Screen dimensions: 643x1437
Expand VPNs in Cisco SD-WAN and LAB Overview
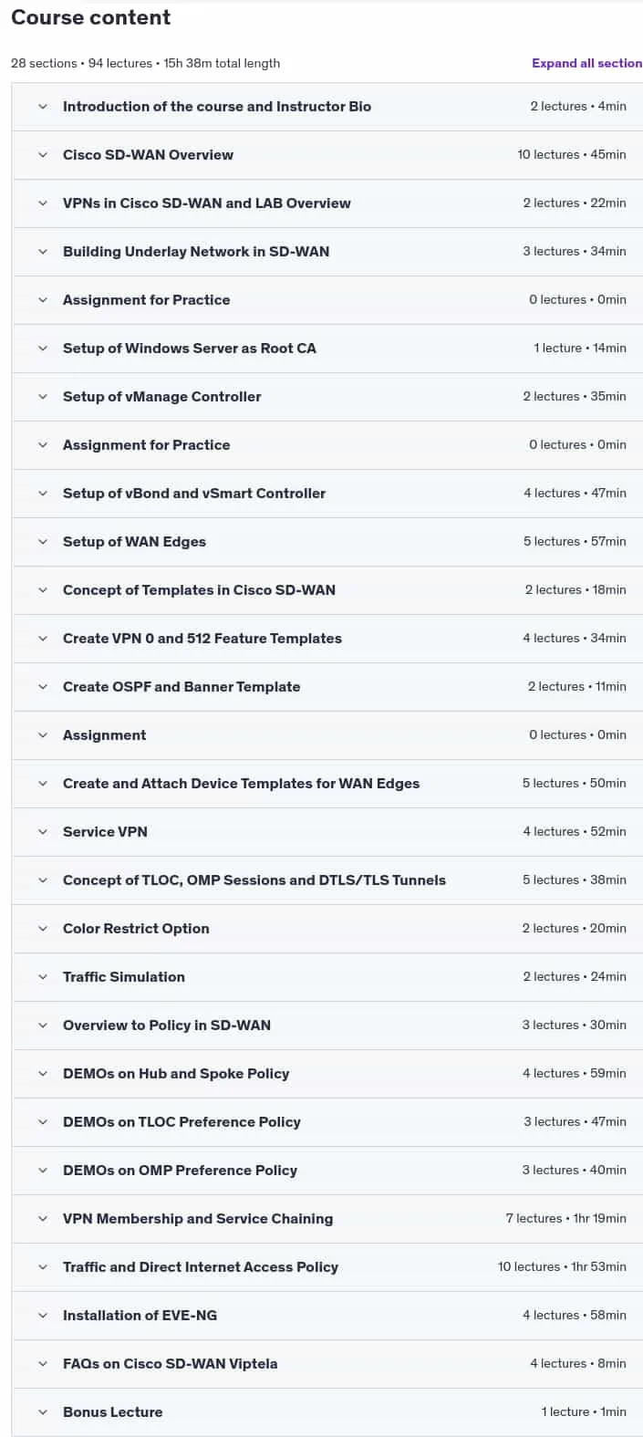(327, 203)
